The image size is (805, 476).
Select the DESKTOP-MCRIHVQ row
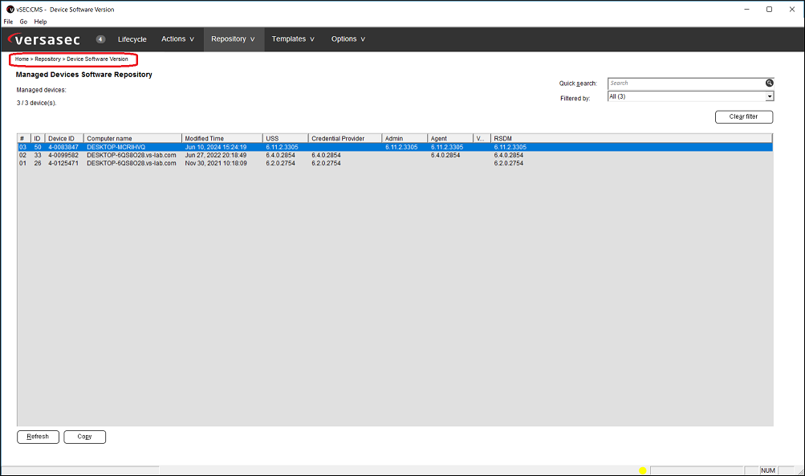(x=395, y=148)
